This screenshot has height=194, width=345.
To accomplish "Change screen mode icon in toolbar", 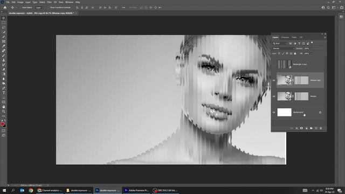I will 4,135.
